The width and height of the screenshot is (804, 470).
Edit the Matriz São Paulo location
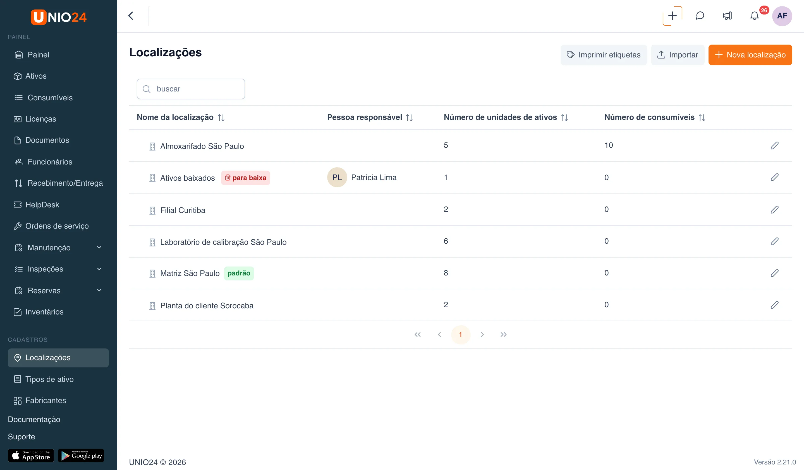coord(775,273)
